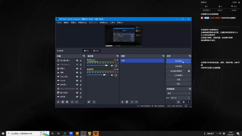242x136 pixels.
Task: Float the 转场特效 transitions dock
Action: click(190, 89)
